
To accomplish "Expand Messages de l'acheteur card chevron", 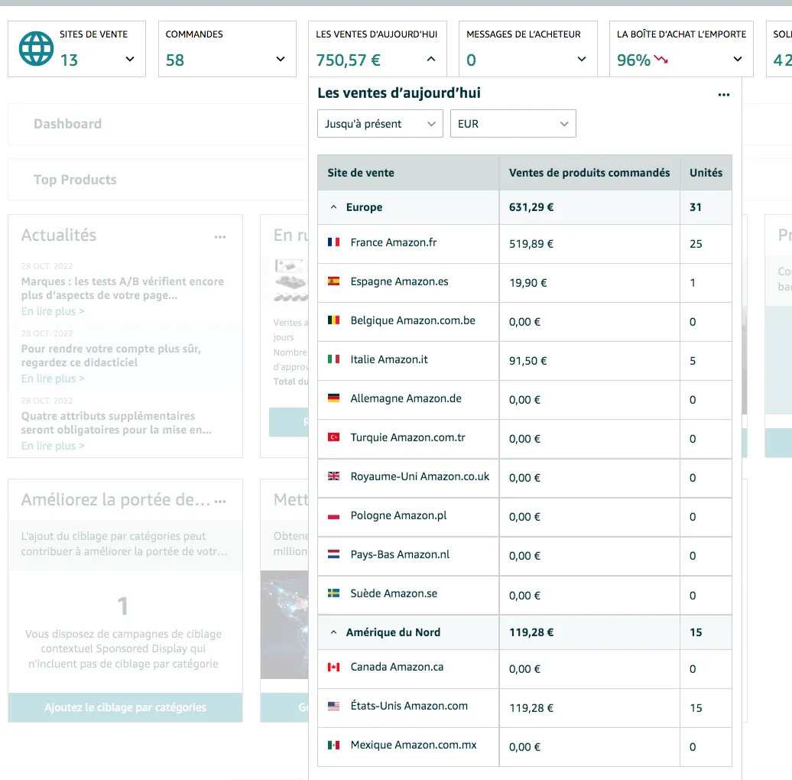I will click(x=582, y=59).
